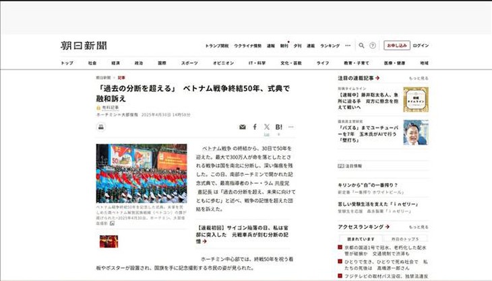The width and height of the screenshot is (492, 281).
Task: Open 朝日新聞 logo homepage
Action: (84, 46)
